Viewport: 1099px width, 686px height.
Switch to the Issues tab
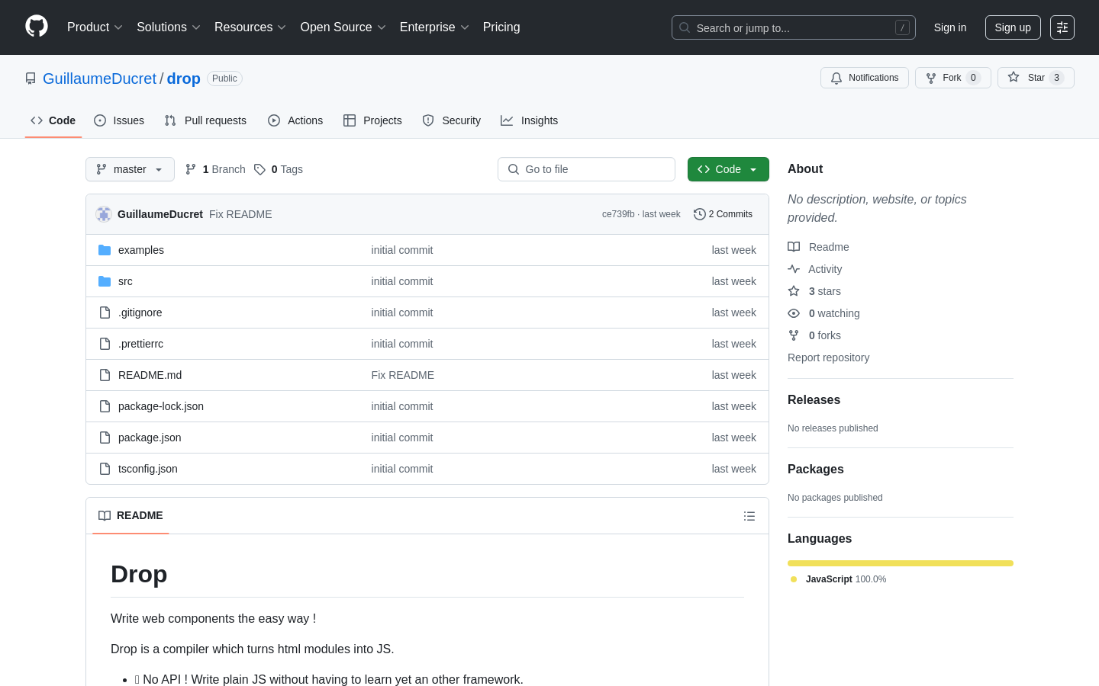click(119, 120)
